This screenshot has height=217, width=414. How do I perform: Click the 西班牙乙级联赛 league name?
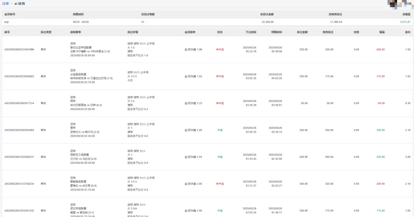[80, 155]
